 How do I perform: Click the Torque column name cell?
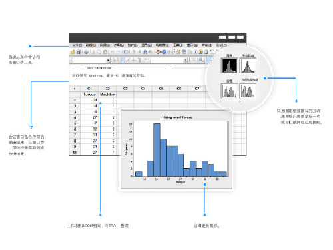pos(89,95)
